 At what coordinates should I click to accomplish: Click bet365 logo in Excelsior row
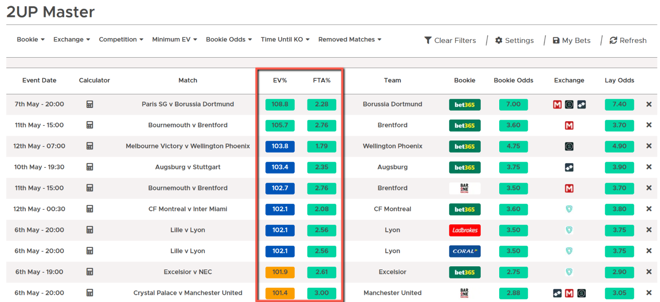[x=465, y=272]
